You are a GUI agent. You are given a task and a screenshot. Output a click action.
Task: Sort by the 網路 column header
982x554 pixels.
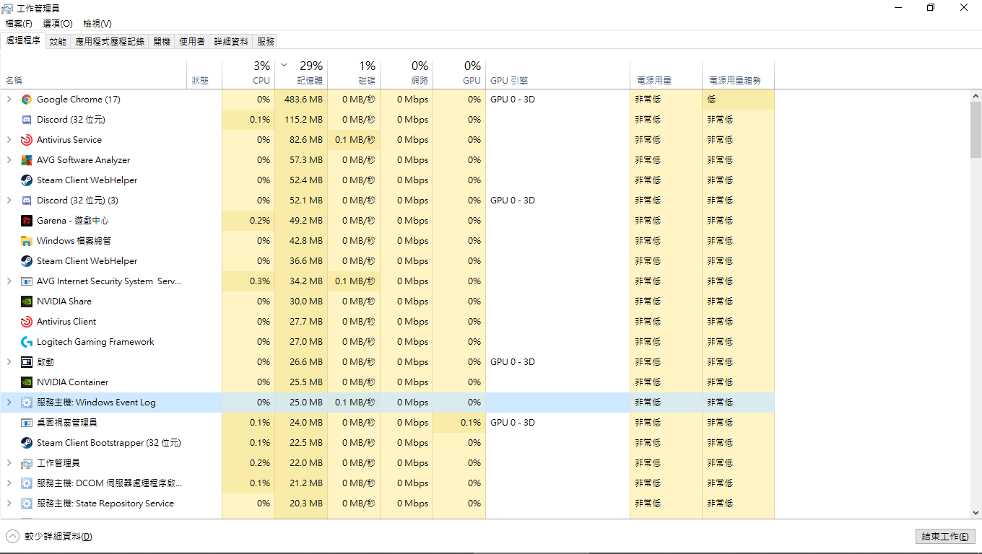(407, 74)
